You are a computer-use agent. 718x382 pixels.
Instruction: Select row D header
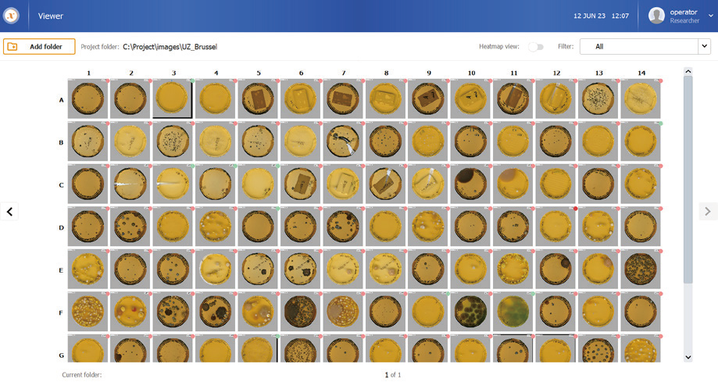tap(62, 227)
